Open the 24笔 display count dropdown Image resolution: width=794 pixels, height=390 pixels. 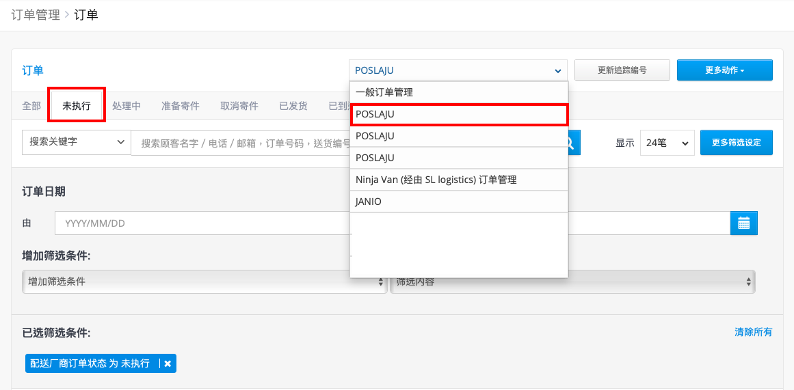coord(667,143)
